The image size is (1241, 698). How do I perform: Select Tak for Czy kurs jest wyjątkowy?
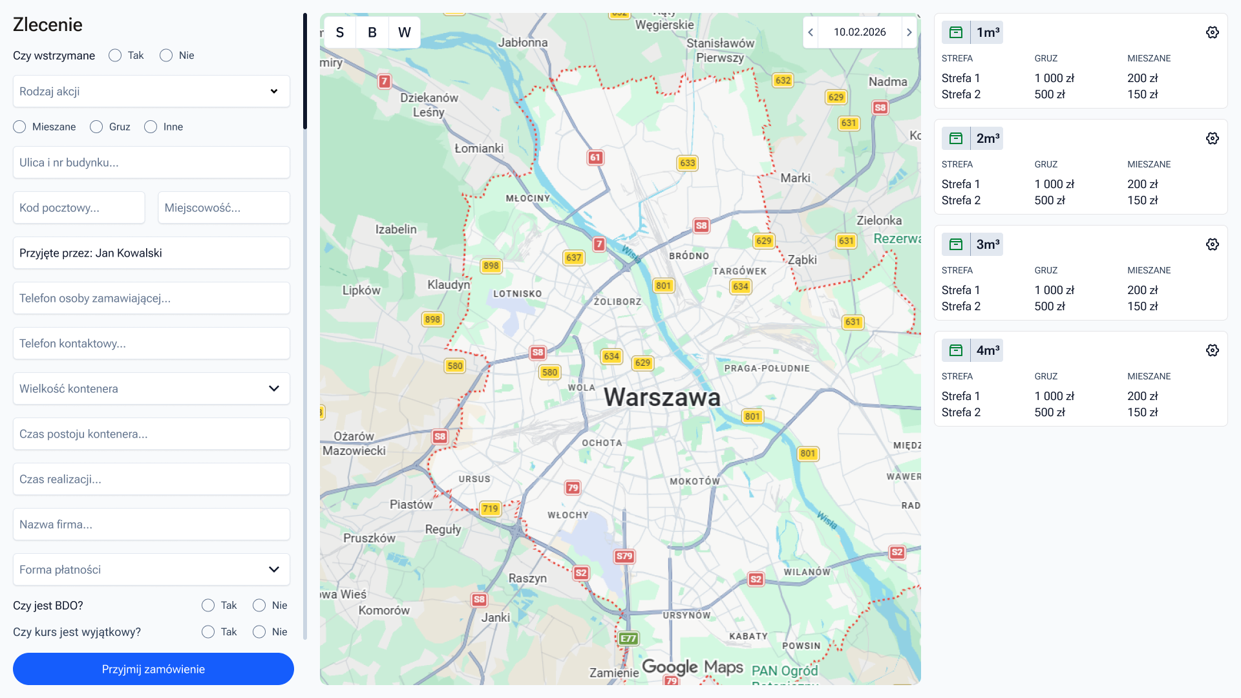[x=208, y=632]
